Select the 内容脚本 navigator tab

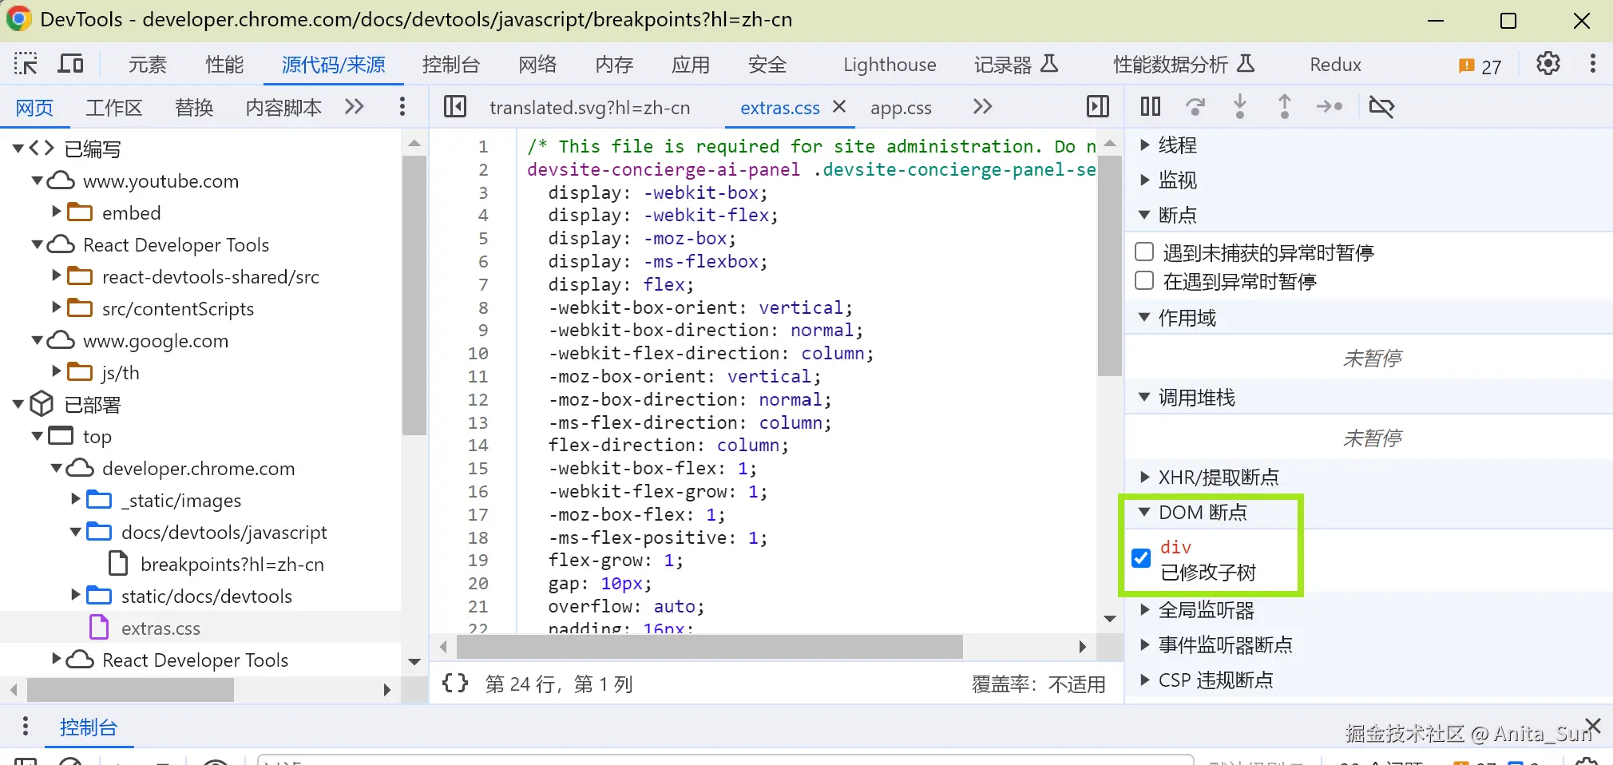click(x=283, y=108)
